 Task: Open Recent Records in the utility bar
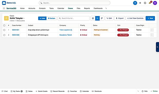57,91
